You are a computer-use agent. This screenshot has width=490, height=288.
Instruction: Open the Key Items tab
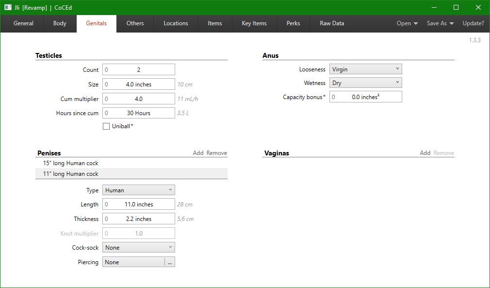click(254, 23)
